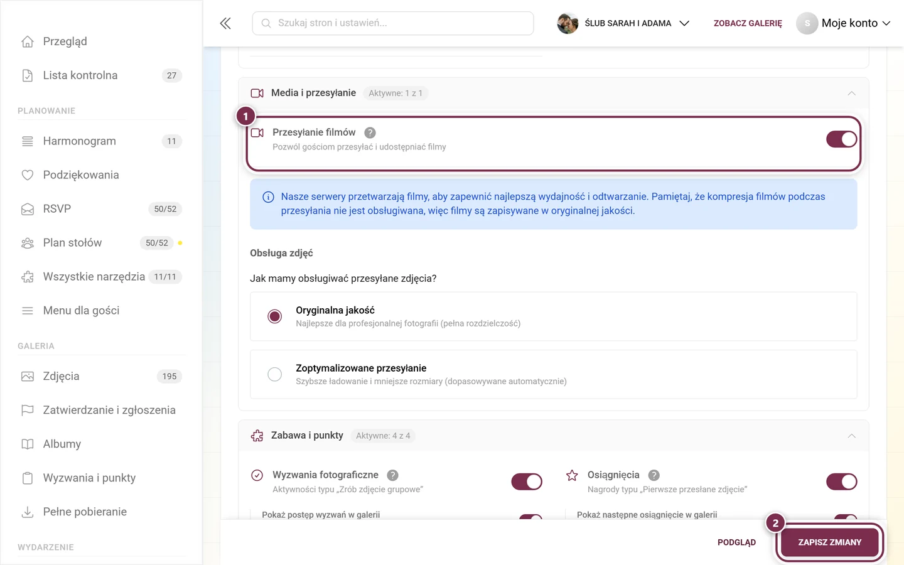This screenshot has width=904, height=565.
Task: Click help icon next to Wyzwania fotograficzne
Action: 393,475
